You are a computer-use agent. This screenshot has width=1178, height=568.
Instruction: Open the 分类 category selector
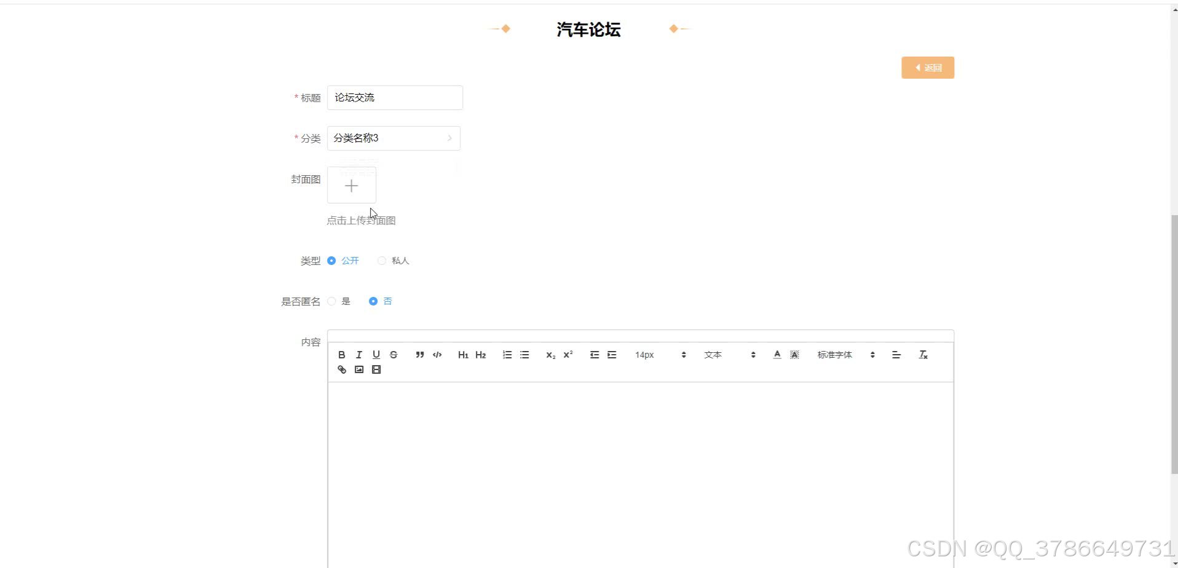pos(393,138)
